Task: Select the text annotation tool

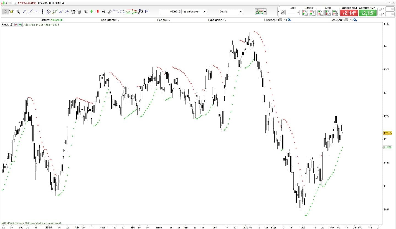Action: point(85,11)
